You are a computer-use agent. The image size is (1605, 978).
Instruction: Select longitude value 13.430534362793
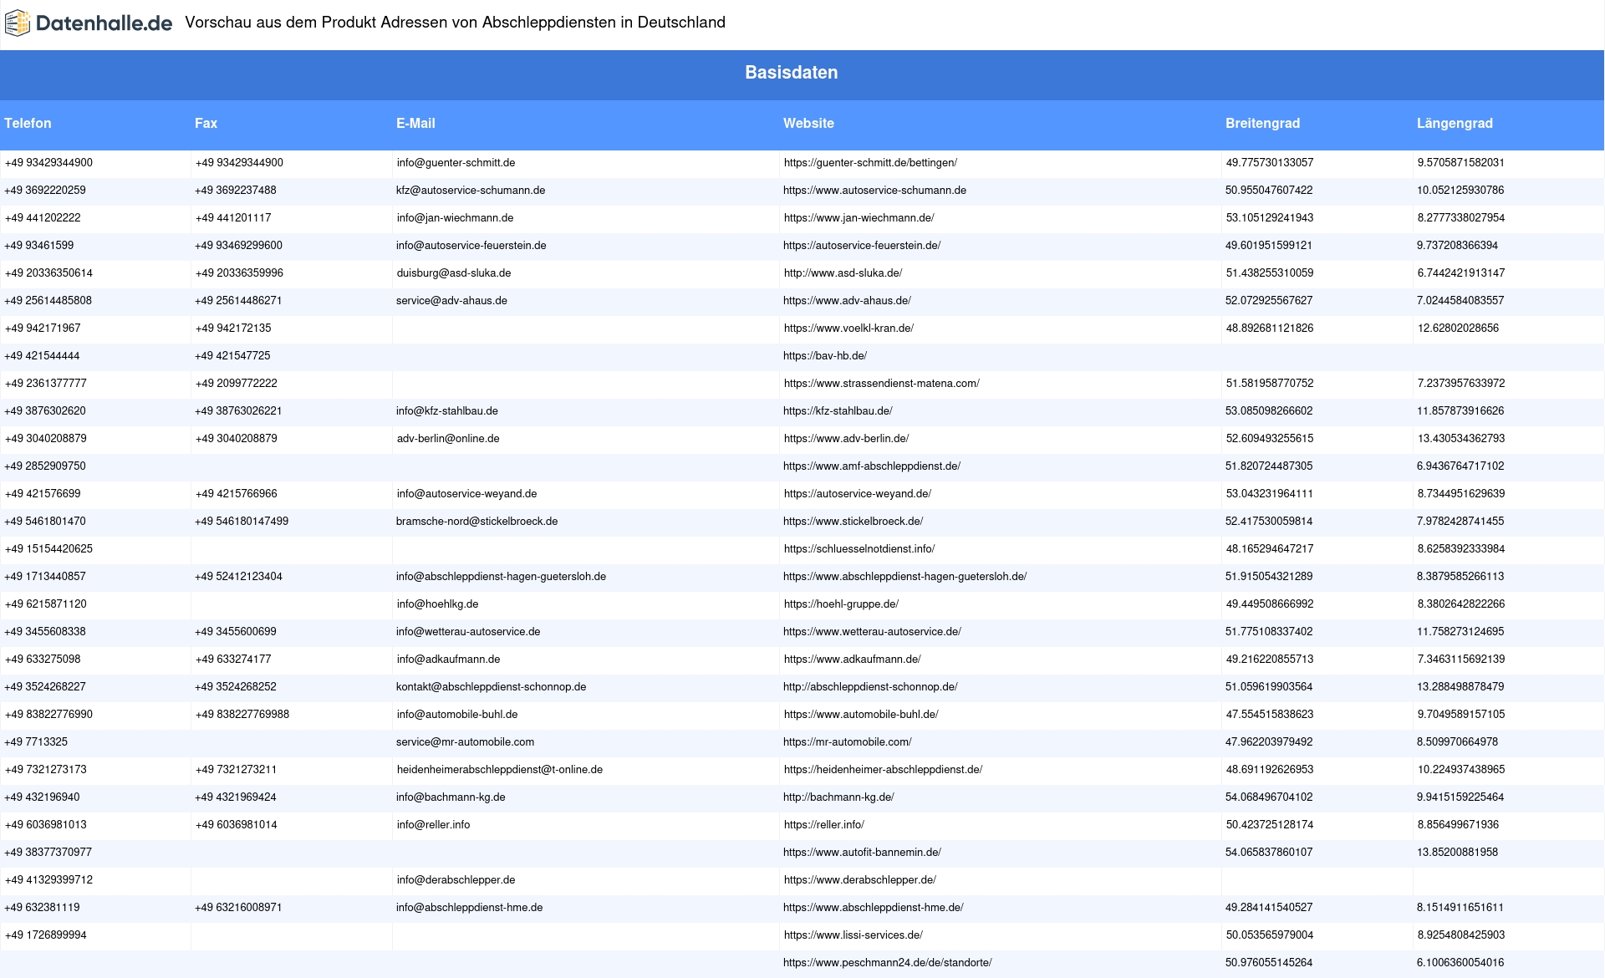(x=1460, y=439)
